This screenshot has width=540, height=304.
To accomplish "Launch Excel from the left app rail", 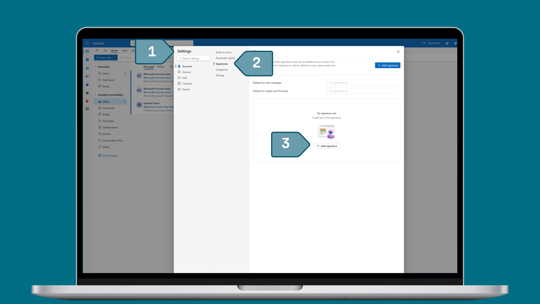I will click(87, 93).
